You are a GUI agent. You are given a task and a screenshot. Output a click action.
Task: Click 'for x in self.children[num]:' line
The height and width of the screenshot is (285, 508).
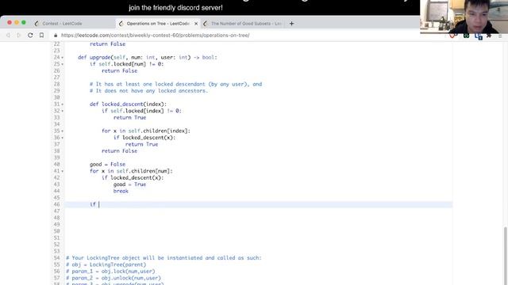point(131,171)
